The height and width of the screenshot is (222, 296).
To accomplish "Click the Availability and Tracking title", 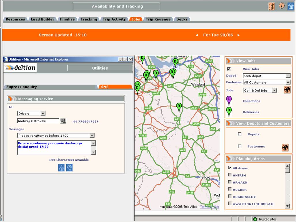I will coord(116,6).
